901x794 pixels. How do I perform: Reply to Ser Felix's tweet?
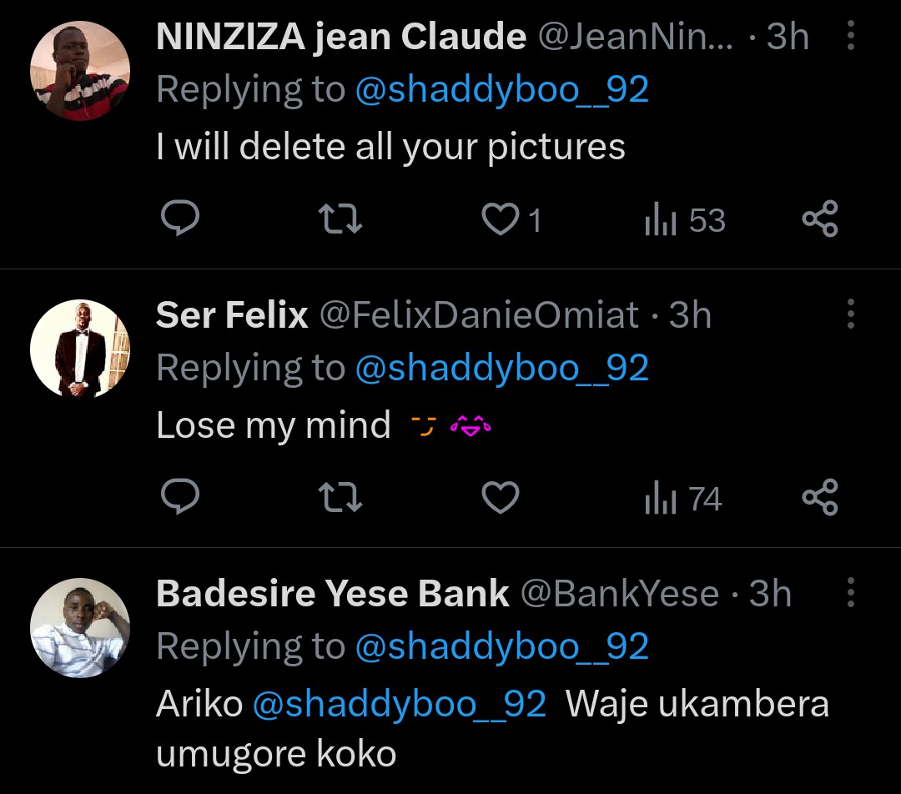[x=179, y=499]
